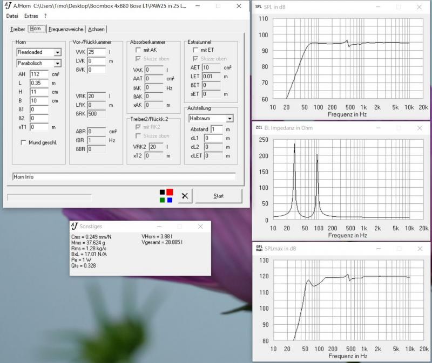Click the Horn Info text field
432x363 pixels.
pyautogui.click(x=124, y=176)
